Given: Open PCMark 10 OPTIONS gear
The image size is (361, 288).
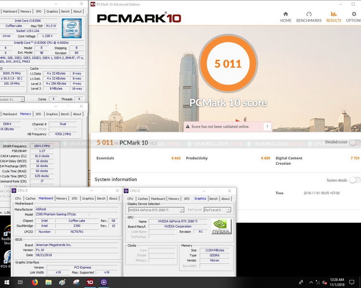Looking at the screenshot, I should 354,17.
